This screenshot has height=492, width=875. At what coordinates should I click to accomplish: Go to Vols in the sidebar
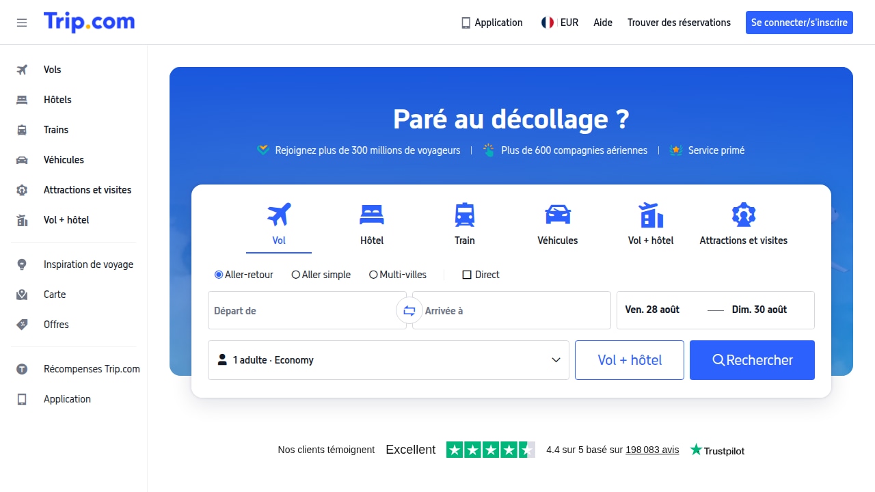tap(52, 70)
